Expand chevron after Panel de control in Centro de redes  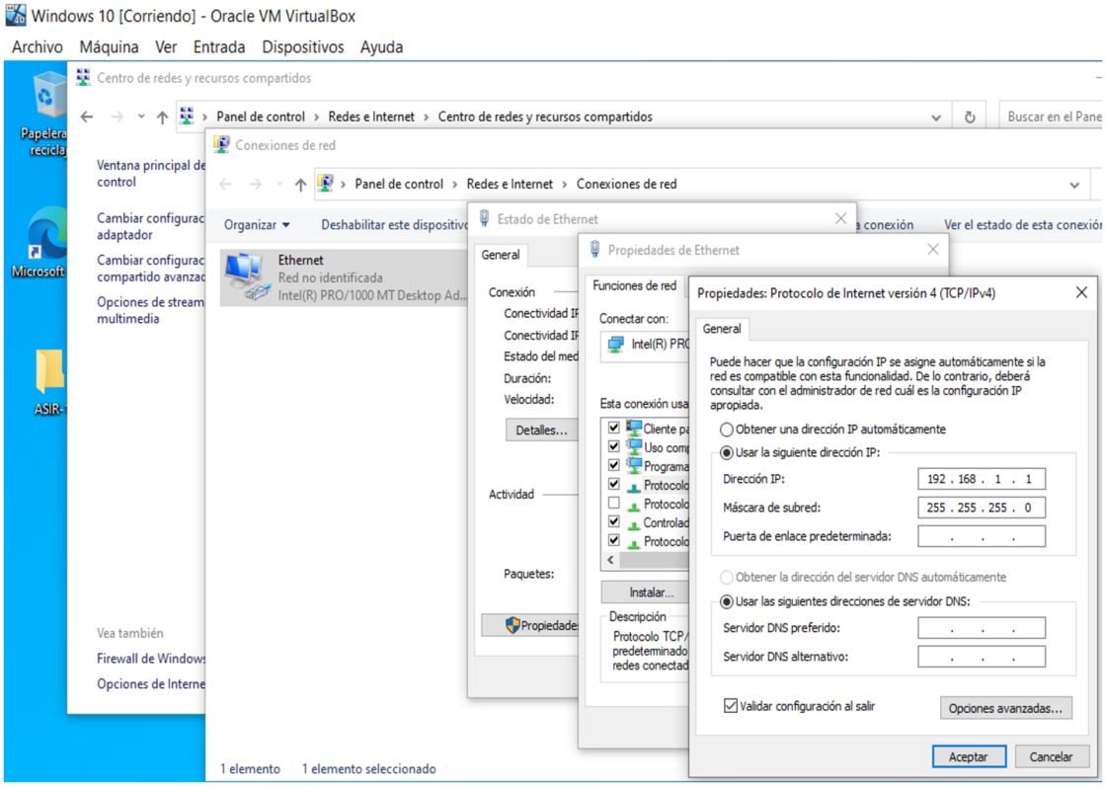[x=317, y=118]
